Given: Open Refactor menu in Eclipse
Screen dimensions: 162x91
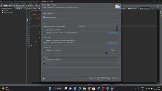Looking at the screenshot, I should pos(17,3).
